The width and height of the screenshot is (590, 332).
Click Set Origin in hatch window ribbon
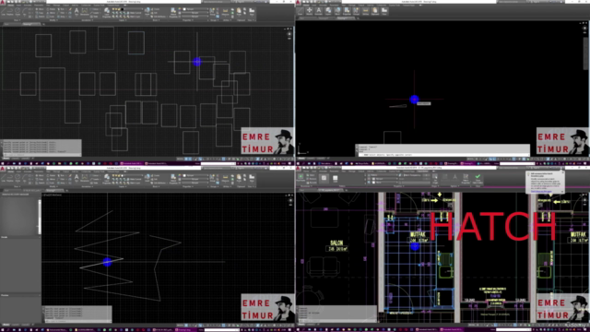click(x=435, y=178)
